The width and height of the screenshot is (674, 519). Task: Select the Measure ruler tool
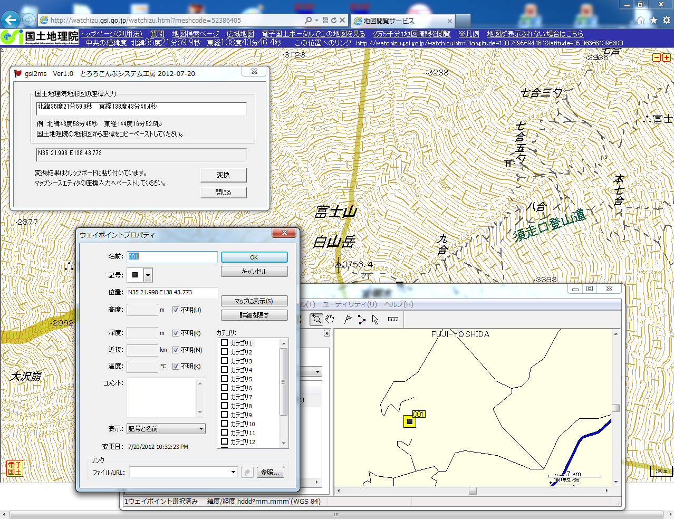click(393, 319)
